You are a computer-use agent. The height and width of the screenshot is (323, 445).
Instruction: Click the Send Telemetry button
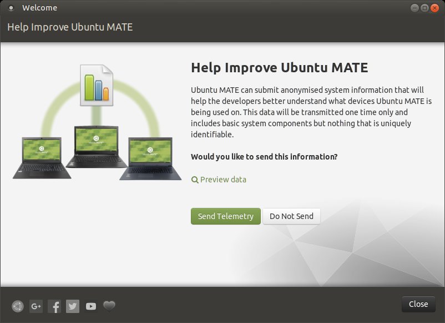pos(226,216)
